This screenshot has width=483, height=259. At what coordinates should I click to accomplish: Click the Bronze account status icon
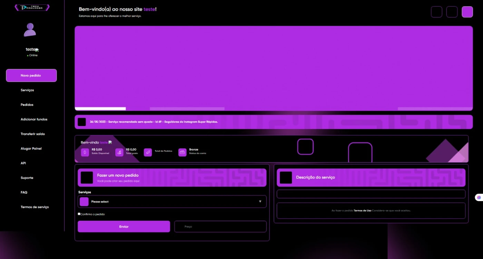click(x=182, y=153)
